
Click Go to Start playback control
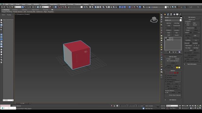(180, 106)
